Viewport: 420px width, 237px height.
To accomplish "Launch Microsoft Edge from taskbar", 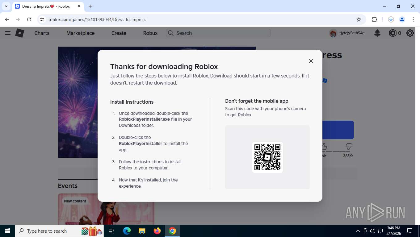I will (x=127, y=231).
